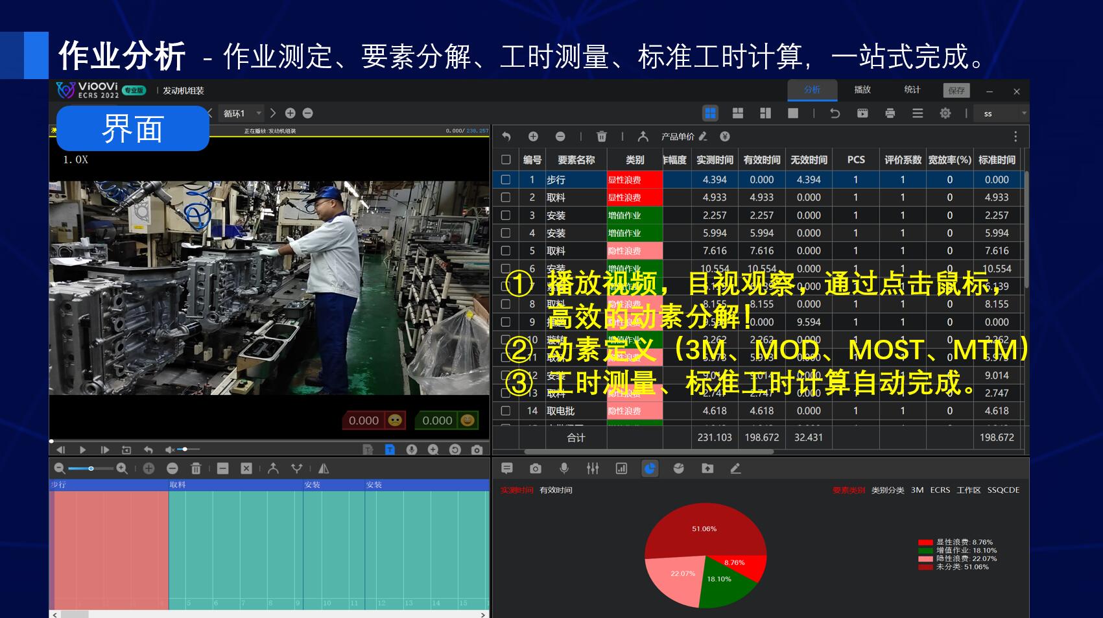
Task: Toggle the select-all checkbox in the table header
Action: tap(506, 159)
